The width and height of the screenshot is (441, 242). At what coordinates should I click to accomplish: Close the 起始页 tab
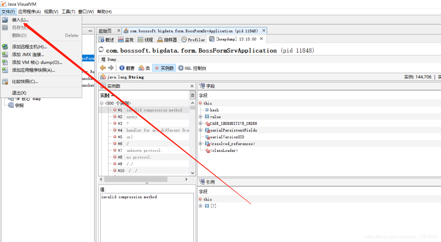119,30
